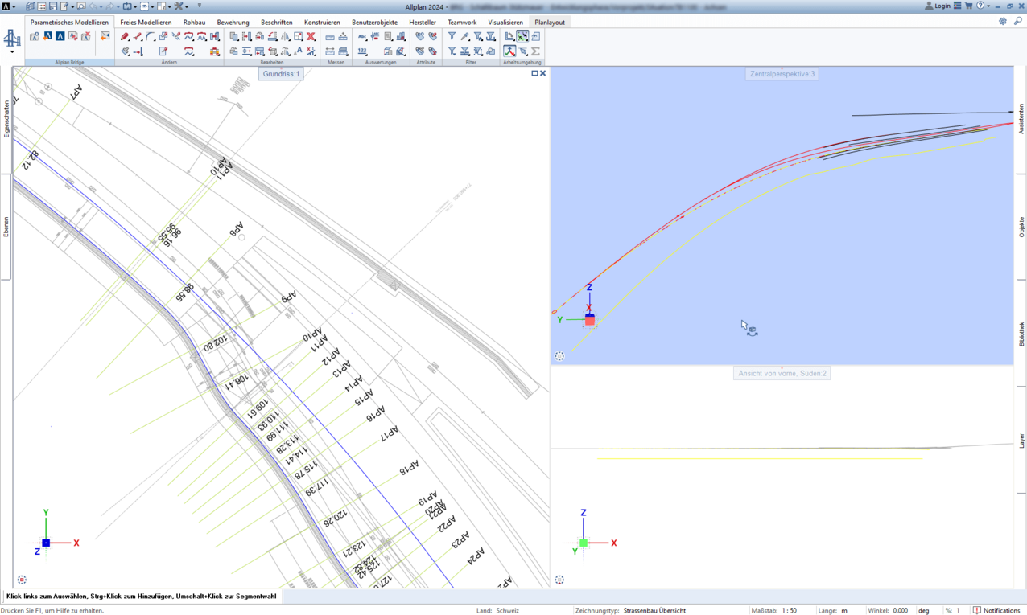Open the Visualisieren ribbon tab
The height and width of the screenshot is (615, 1027).
click(505, 23)
